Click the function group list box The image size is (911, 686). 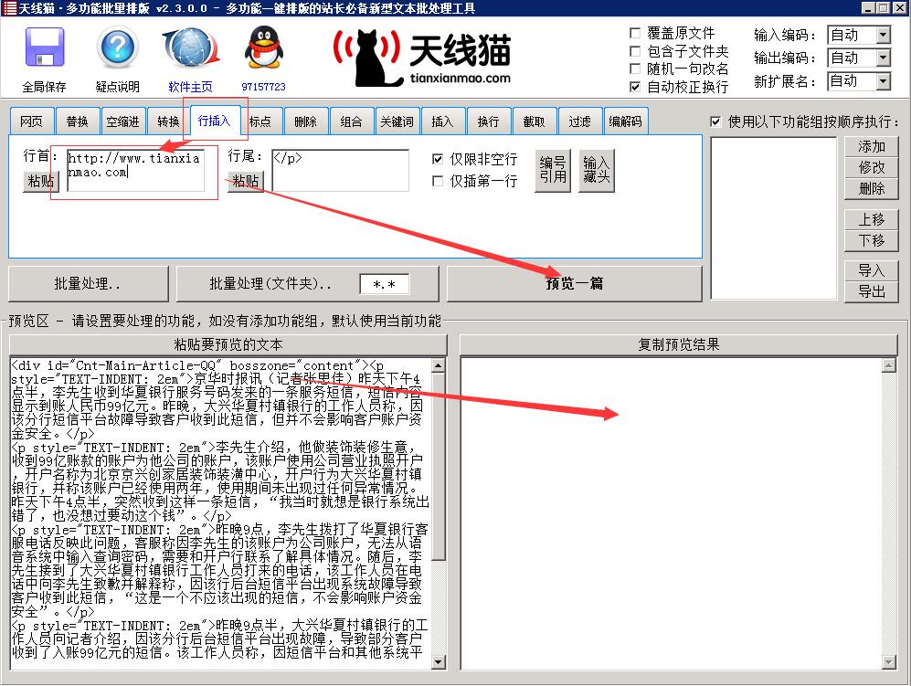coord(774,218)
